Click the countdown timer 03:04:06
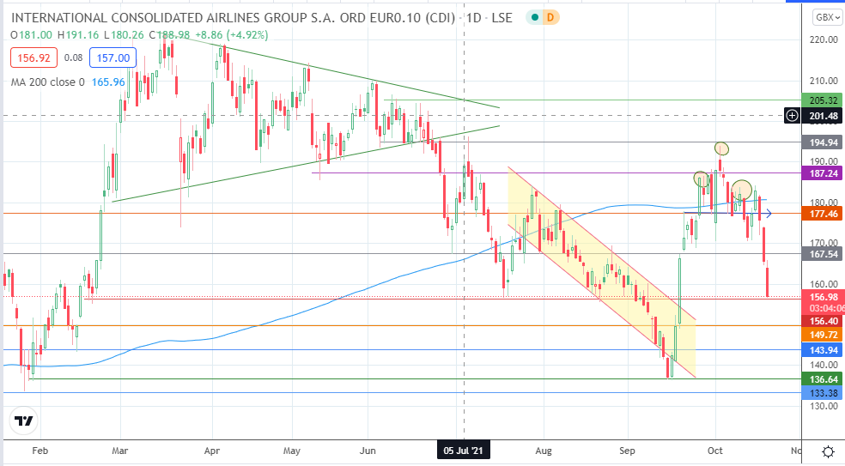Viewport: 845px width, 466px height. [x=827, y=308]
